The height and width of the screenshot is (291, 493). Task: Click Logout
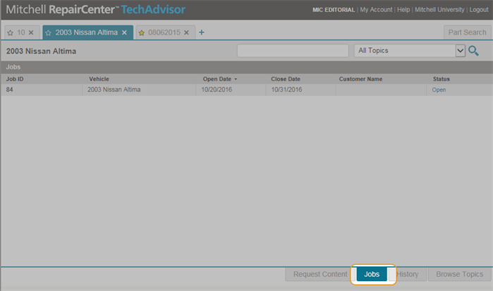[479, 10]
